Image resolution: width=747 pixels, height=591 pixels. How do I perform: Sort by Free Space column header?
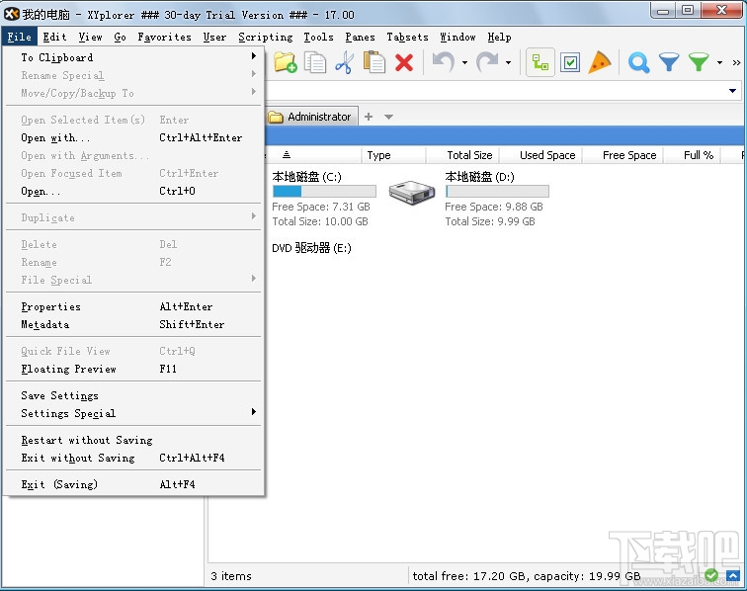pos(629,155)
